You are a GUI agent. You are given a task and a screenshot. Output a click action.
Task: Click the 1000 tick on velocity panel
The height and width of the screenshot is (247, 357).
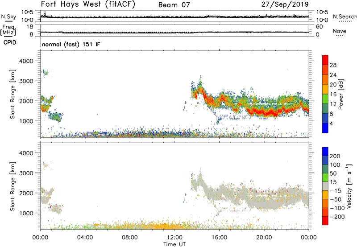click(26, 213)
